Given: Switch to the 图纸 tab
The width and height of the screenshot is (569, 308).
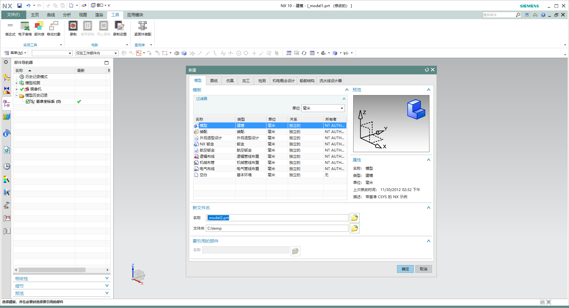Looking at the screenshot, I should point(214,81).
